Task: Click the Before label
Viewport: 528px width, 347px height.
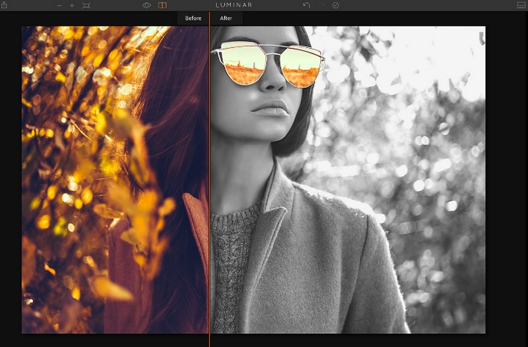Action: pos(193,18)
